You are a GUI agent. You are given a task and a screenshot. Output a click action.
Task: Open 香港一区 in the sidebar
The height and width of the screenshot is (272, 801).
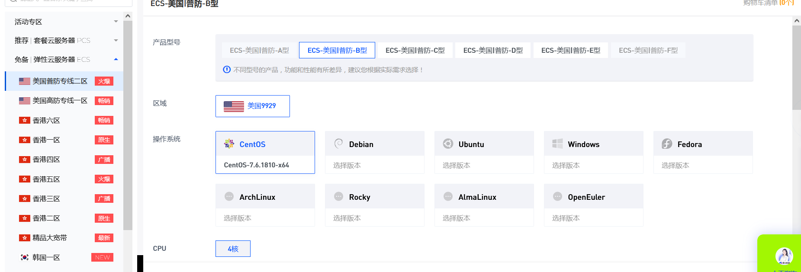point(64,140)
